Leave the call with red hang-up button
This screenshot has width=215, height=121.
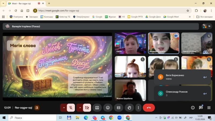[x=149, y=108]
